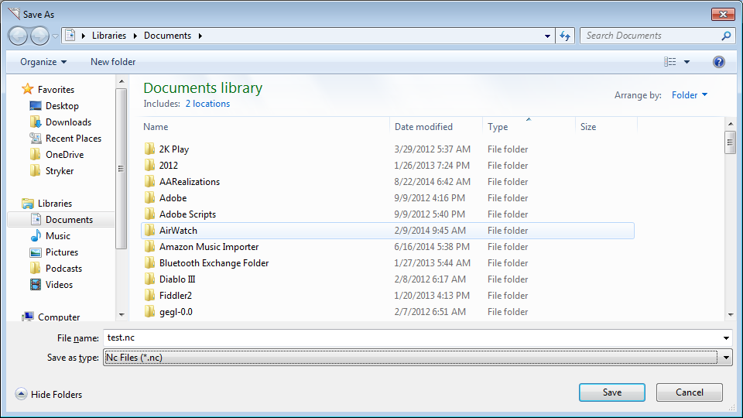Close the Save As dialog
The image size is (743, 418).
[723, 14]
